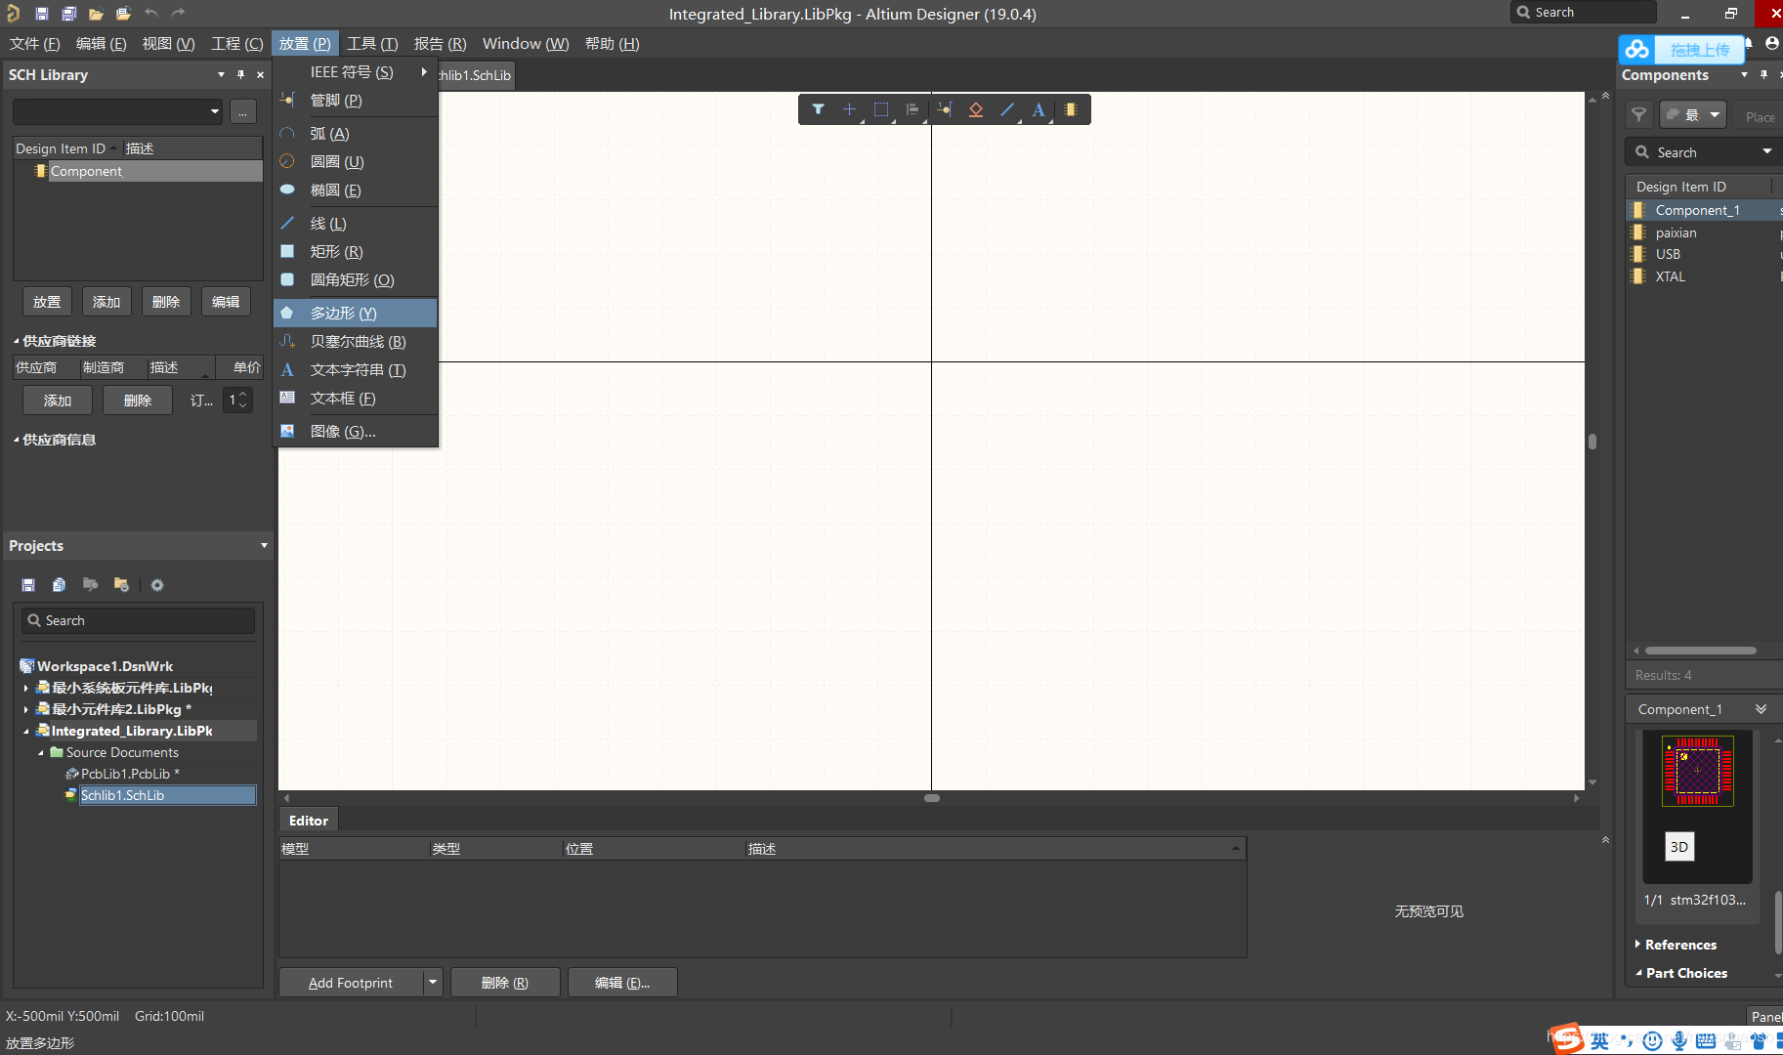The image size is (1783, 1055).
Task: Expand the References section
Action: pos(1638,944)
